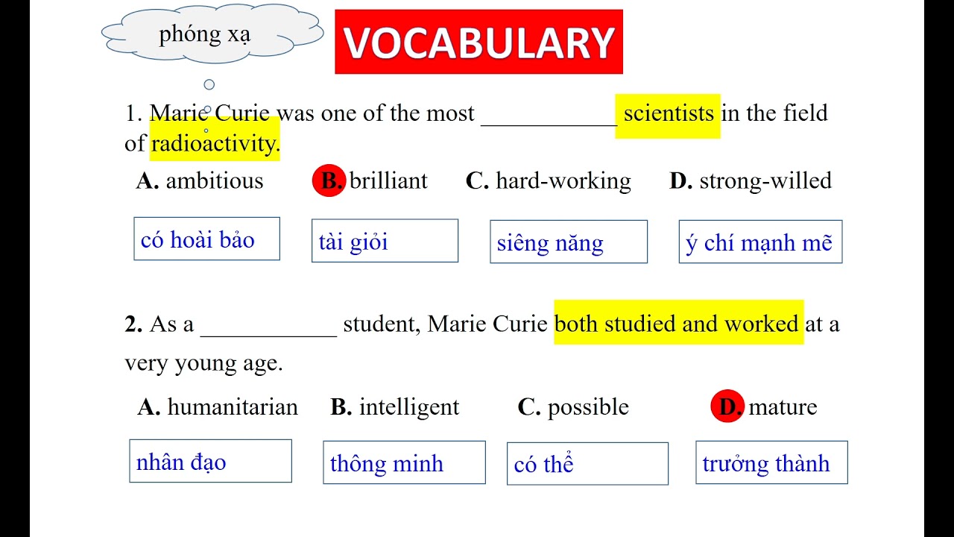
Task: Click the 'ý chí mạnh mẽ' box
Action: pyautogui.click(x=760, y=242)
